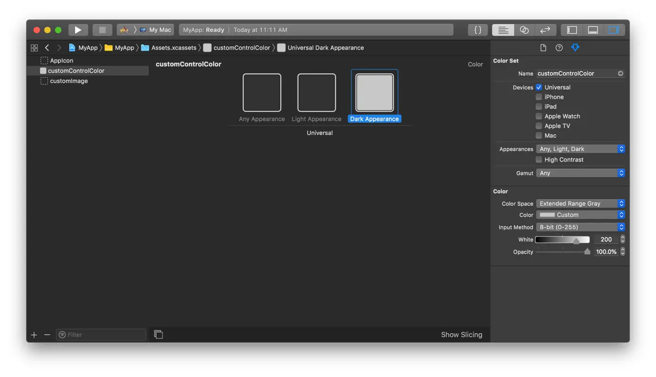Click Assets.xcassets in breadcrumb bar
The image size is (656, 377).
169,48
